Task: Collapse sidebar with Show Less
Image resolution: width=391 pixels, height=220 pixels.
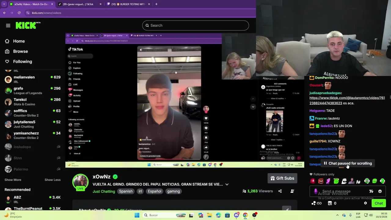Action: point(53,180)
